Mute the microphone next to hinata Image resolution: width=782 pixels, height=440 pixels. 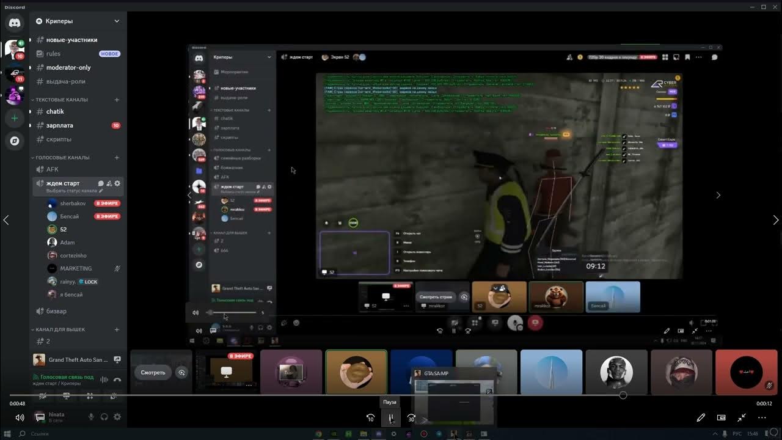click(92, 417)
